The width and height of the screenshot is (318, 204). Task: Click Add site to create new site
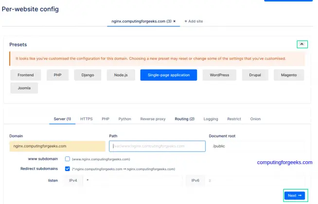point(195,22)
